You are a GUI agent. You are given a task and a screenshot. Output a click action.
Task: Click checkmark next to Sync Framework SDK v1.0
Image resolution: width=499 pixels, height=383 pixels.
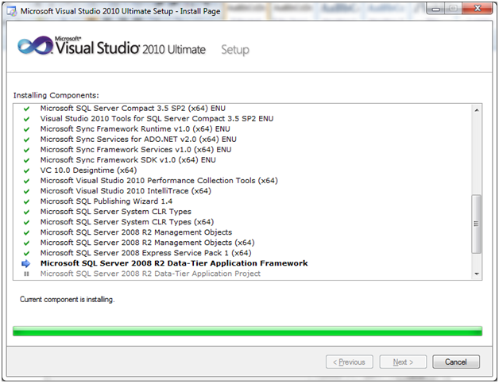tap(26, 160)
